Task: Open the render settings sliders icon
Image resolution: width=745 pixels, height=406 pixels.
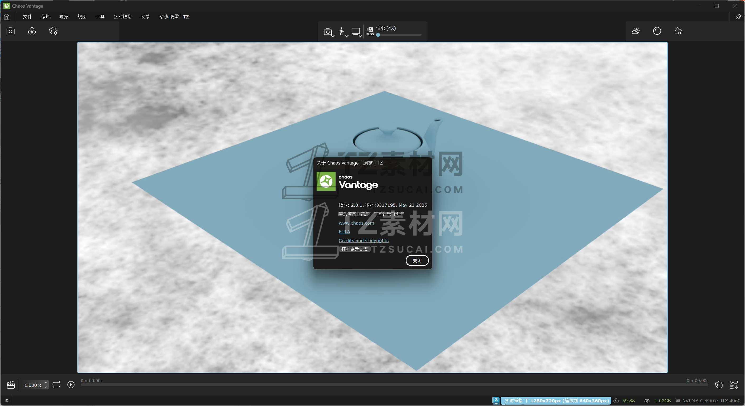Action: (x=678, y=31)
